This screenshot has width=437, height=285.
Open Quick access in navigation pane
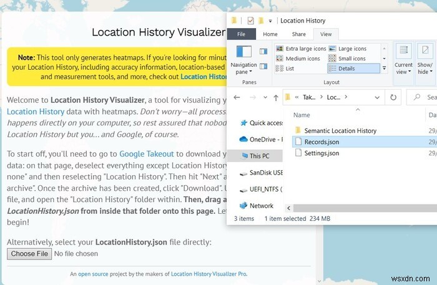point(261,123)
